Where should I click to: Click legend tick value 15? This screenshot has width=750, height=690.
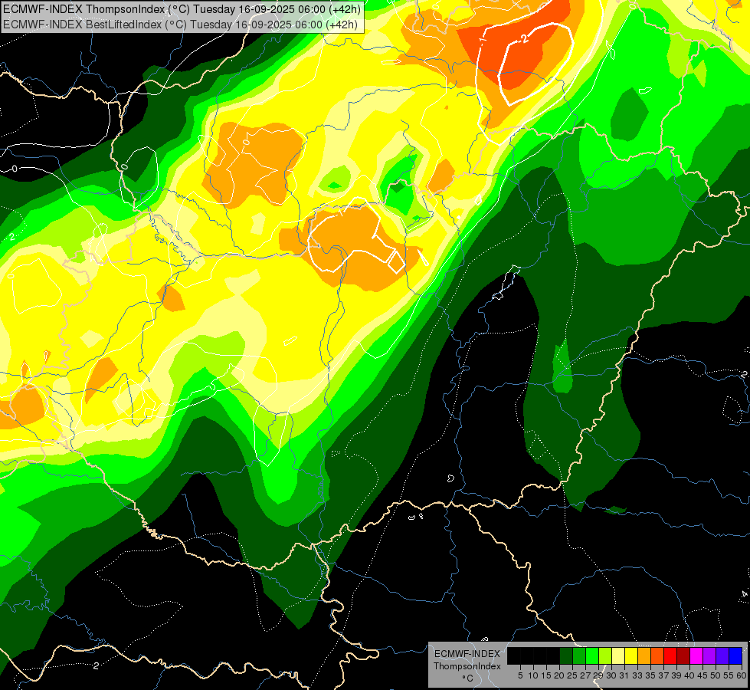pyautogui.click(x=546, y=675)
